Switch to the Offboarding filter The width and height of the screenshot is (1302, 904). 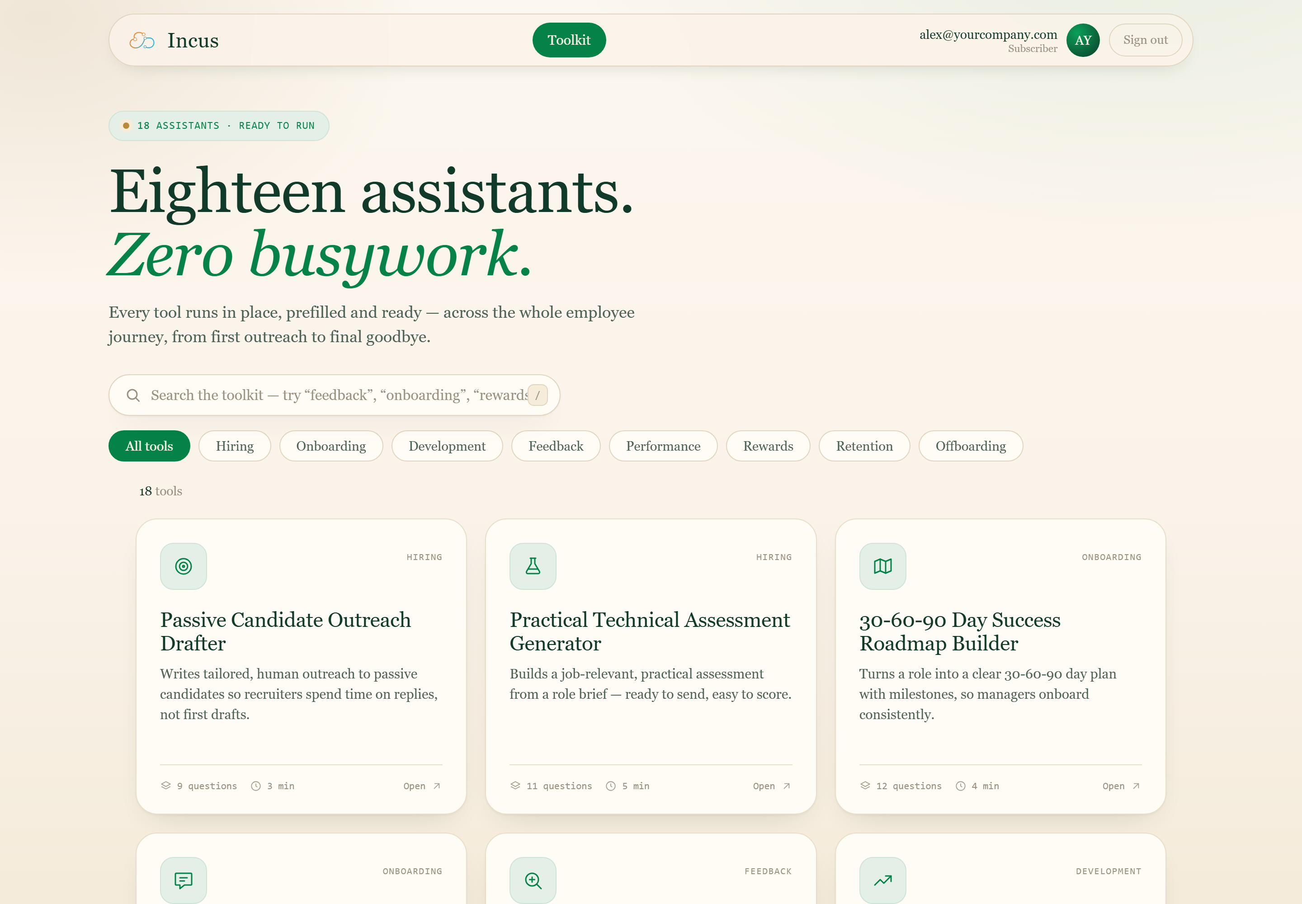[971, 446]
